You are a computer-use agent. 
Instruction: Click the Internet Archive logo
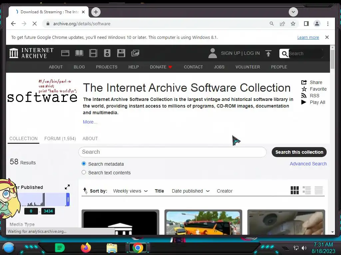coord(31,53)
